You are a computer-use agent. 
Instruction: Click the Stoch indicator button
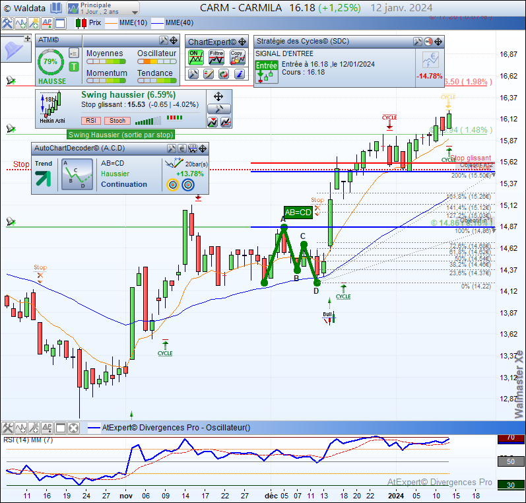(117, 120)
